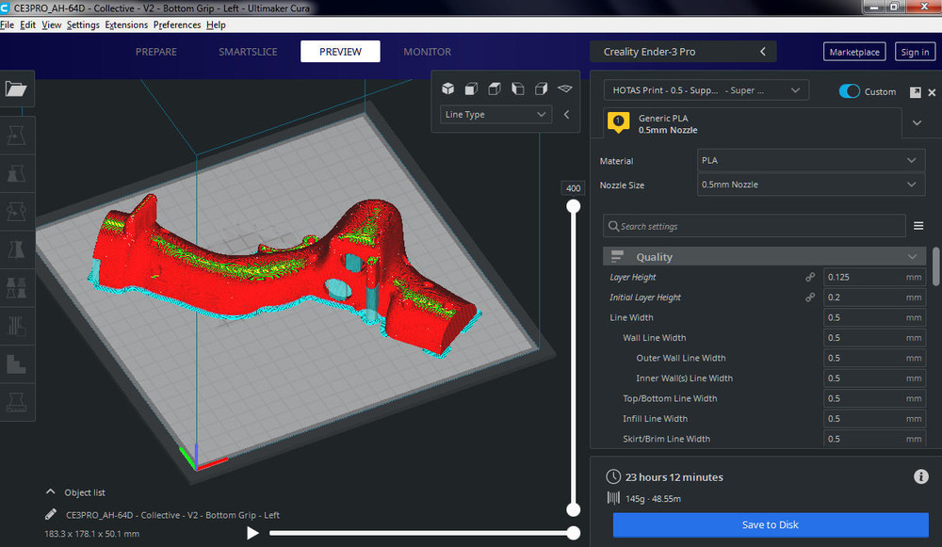Image resolution: width=942 pixels, height=547 pixels.
Task: Click the print time info icon
Action: (x=921, y=477)
